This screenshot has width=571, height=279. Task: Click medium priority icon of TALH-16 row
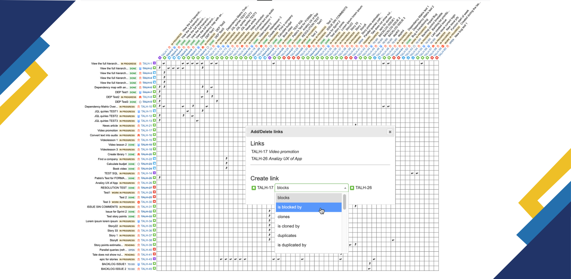138,135
